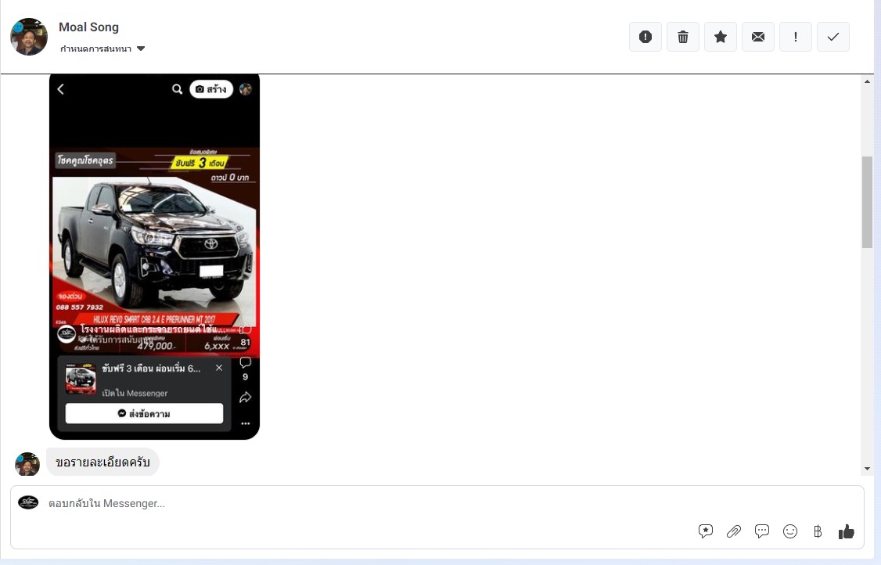Mark conversation as done with checkmark
This screenshot has width=881, height=565.
tap(832, 37)
